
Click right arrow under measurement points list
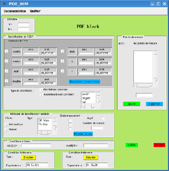[151, 85]
